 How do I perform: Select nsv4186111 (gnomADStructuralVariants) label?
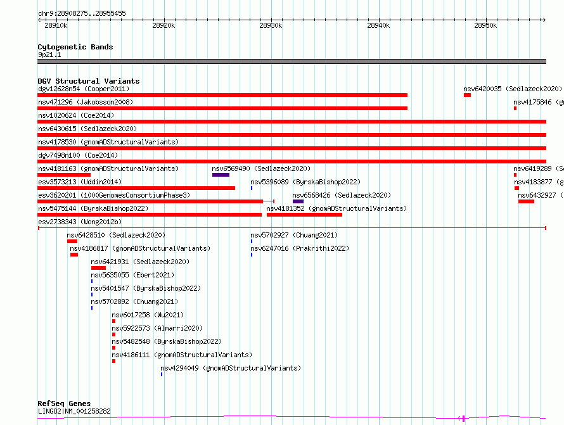pos(182,355)
